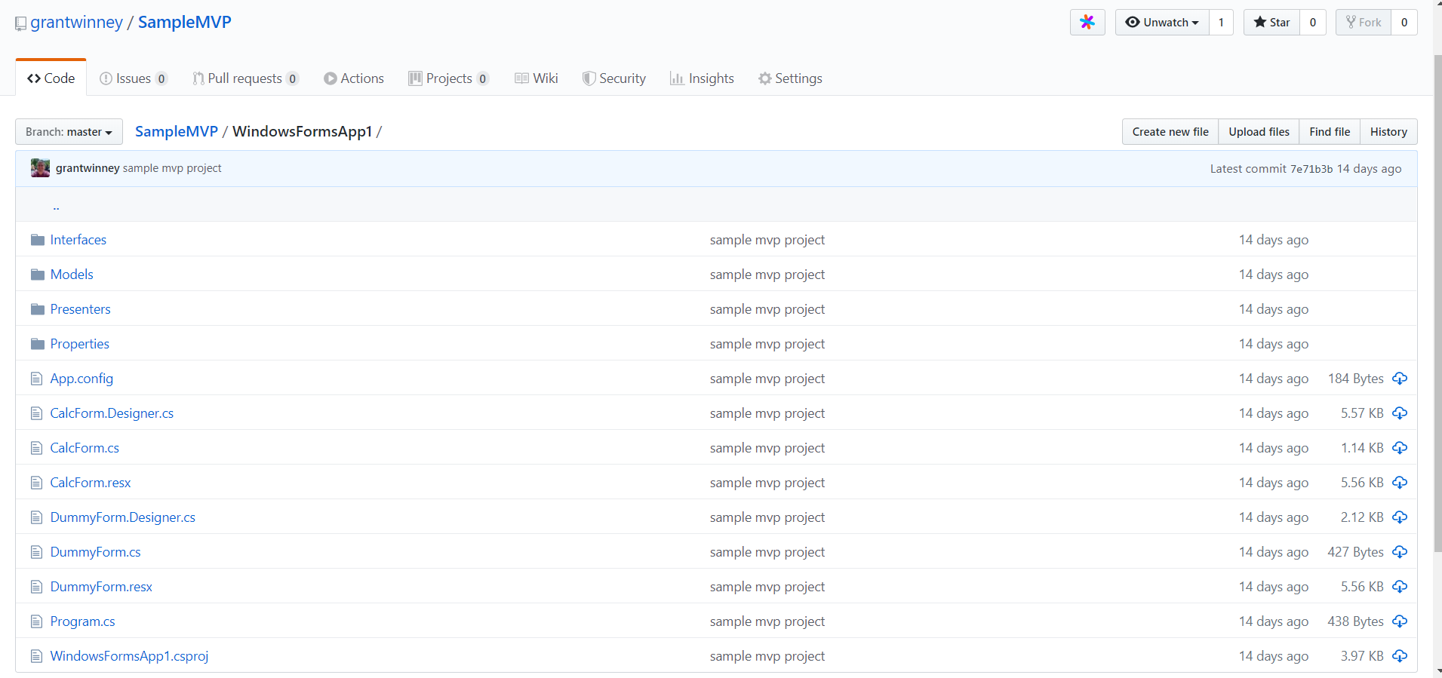
Task: Download CalcForm.Designer.cs using cloud icon
Action: (x=1400, y=413)
